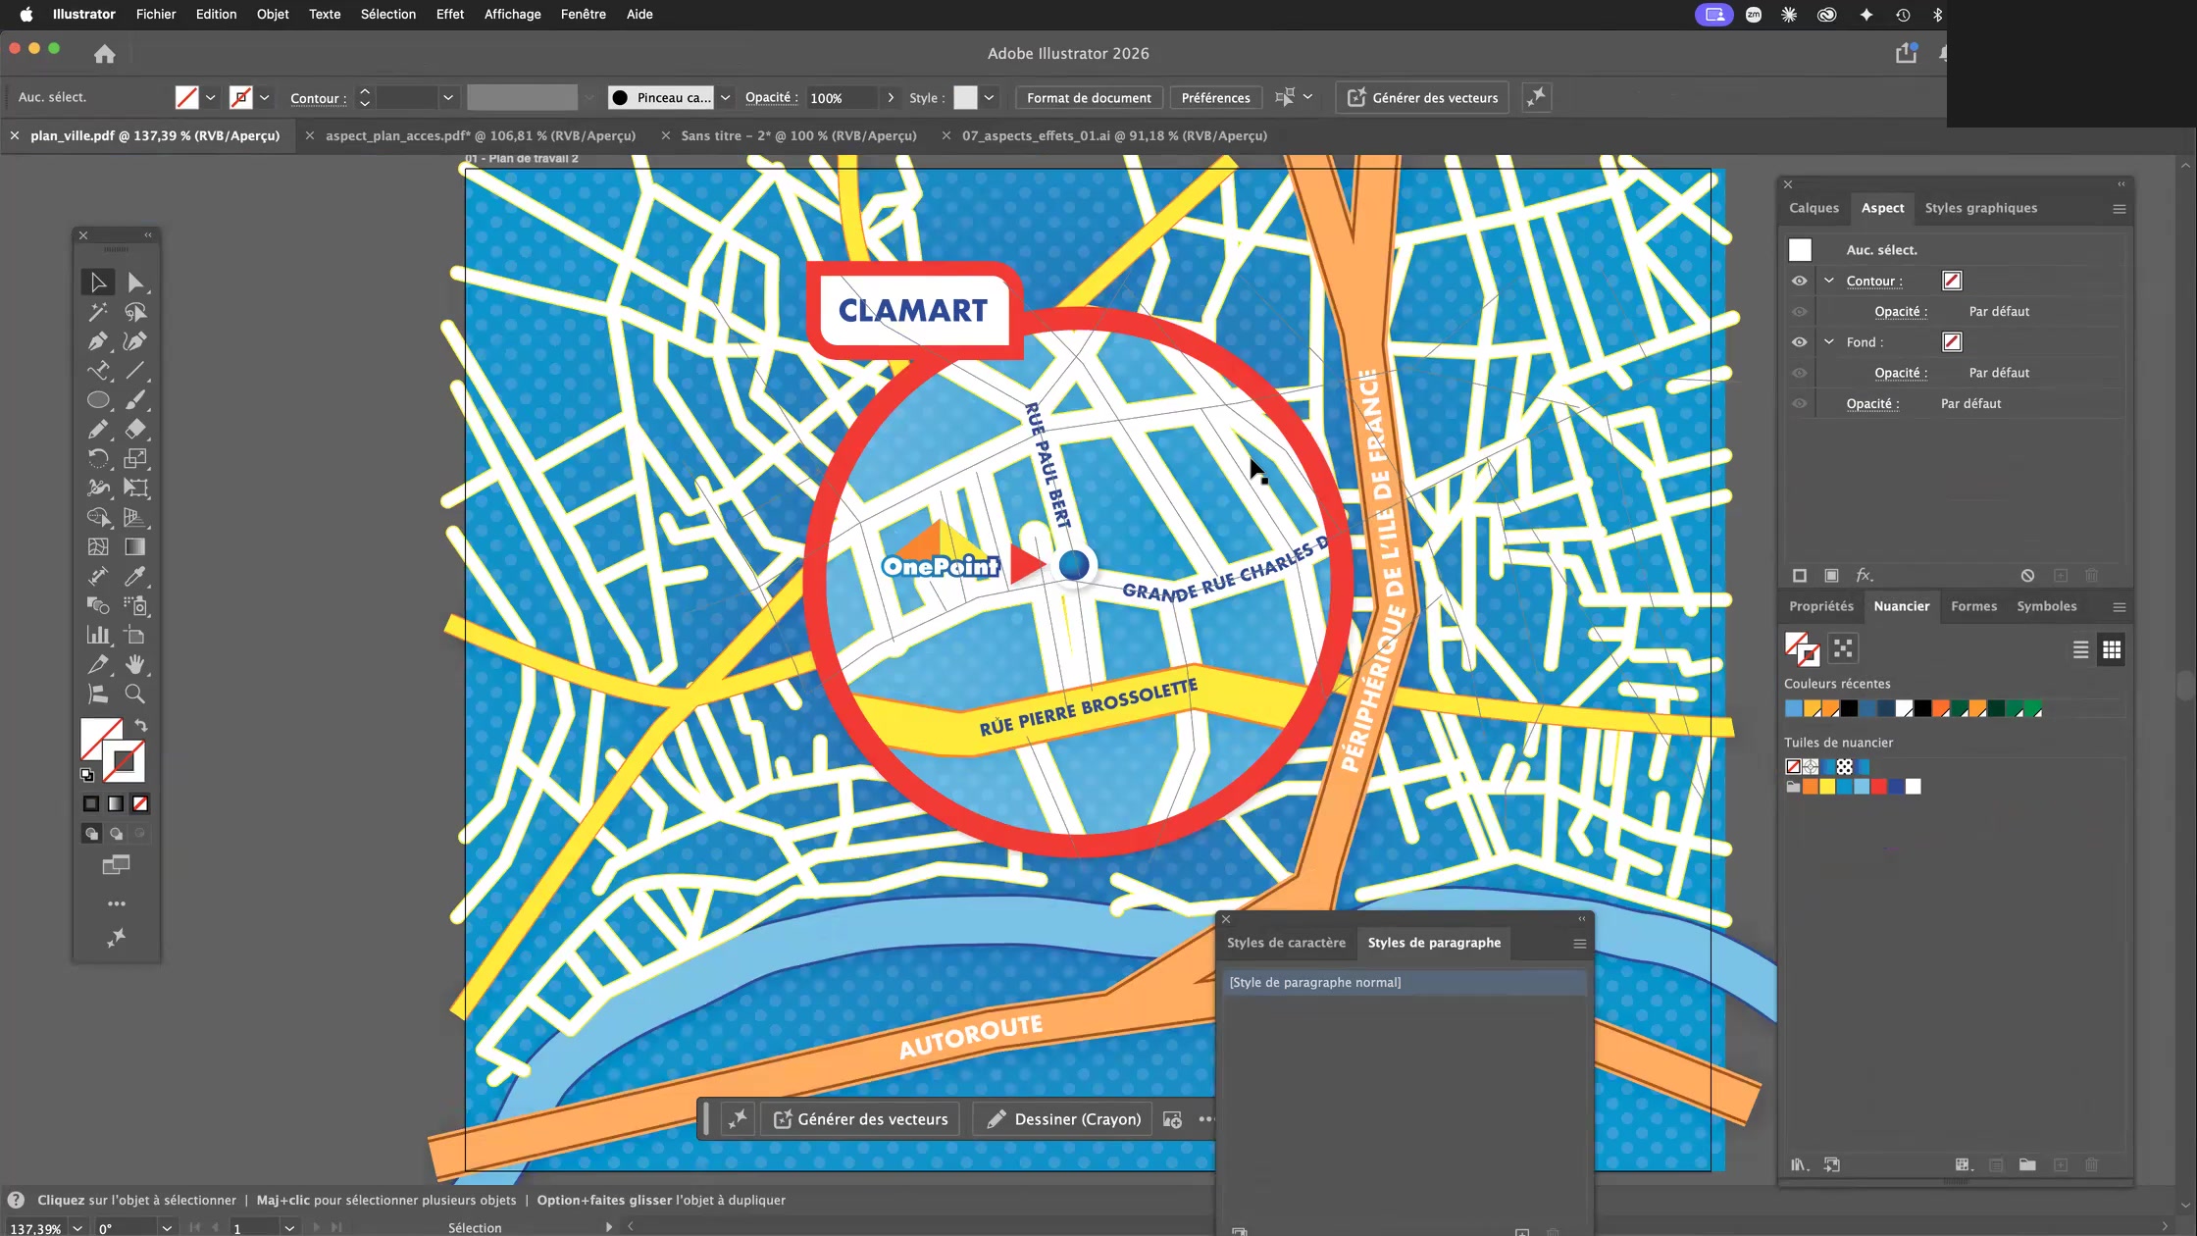Image resolution: width=2197 pixels, height=1236 pixels.
Task: Open the Style dropdown in control bar
Action: [x=990, y=98]
